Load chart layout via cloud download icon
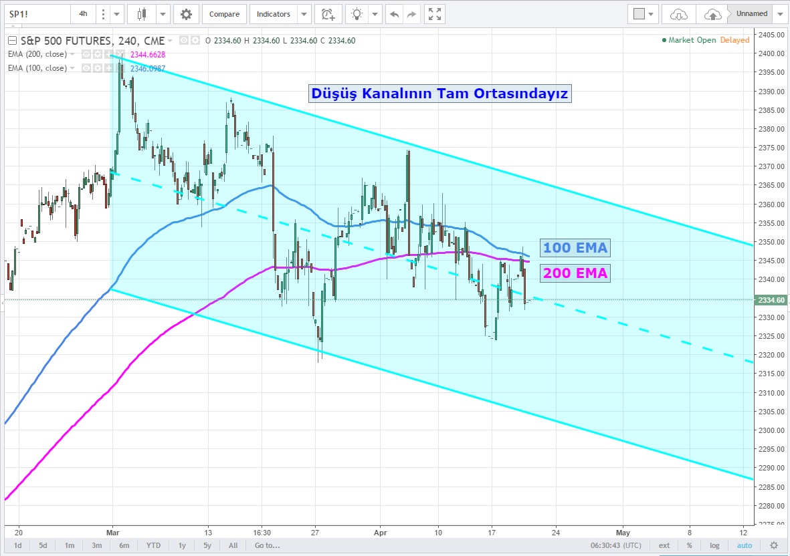 (x=678, y=14)
